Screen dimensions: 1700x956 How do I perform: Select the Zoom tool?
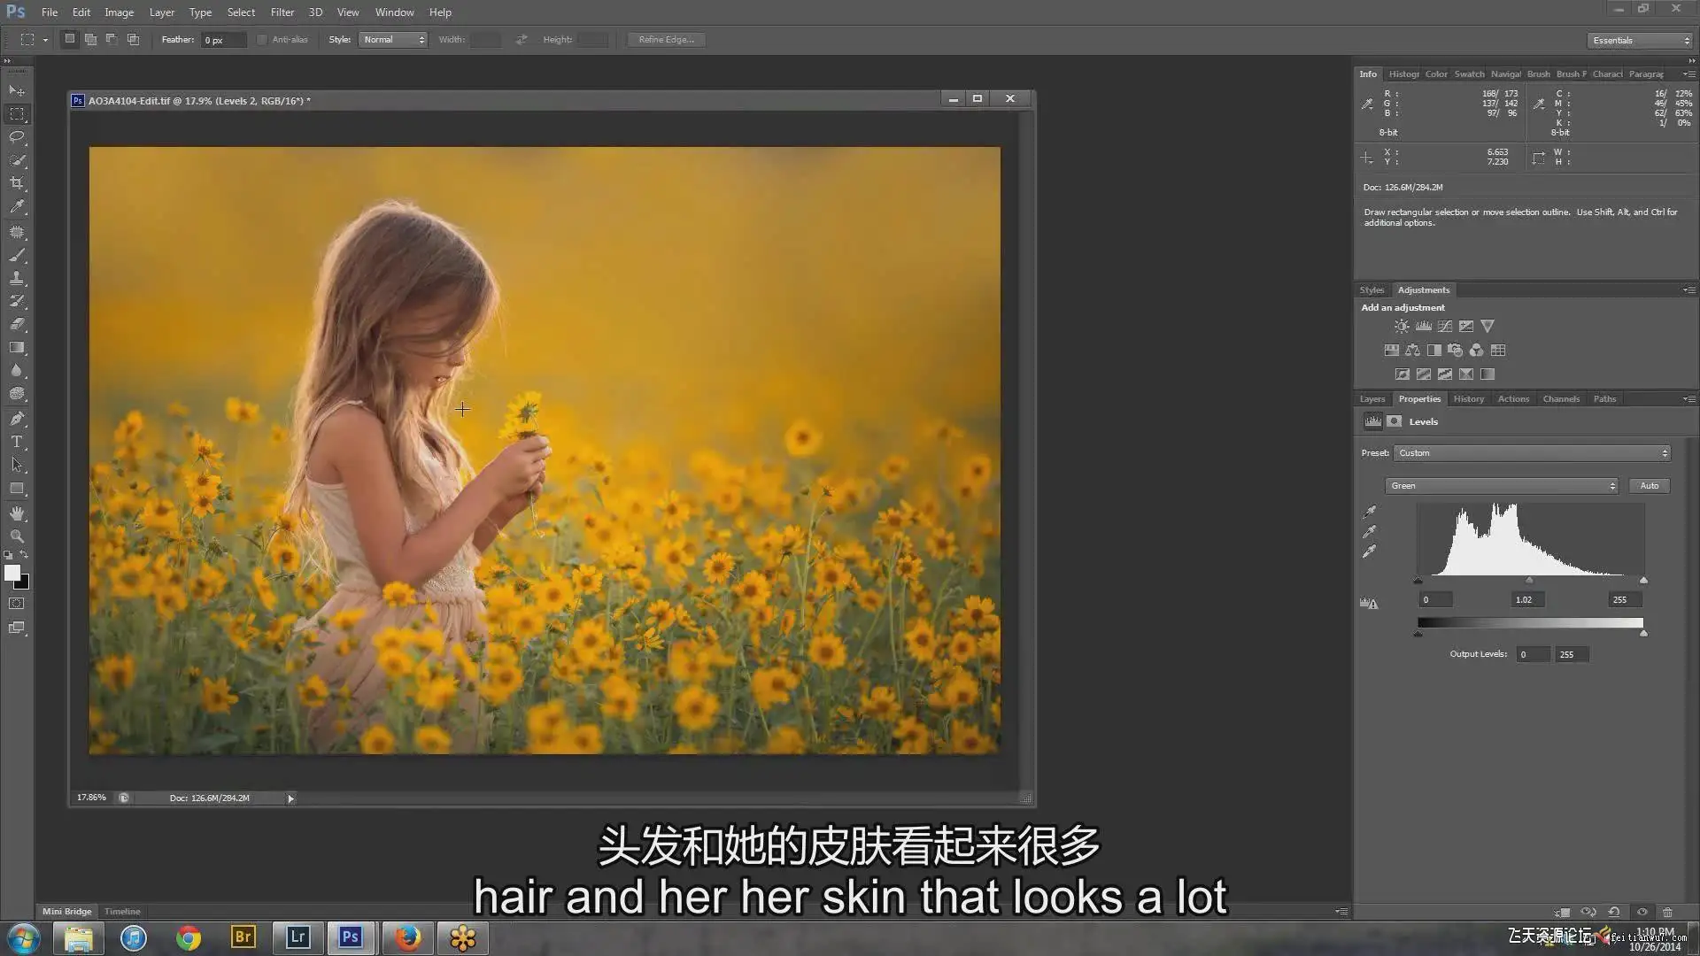tap(17, 536)
